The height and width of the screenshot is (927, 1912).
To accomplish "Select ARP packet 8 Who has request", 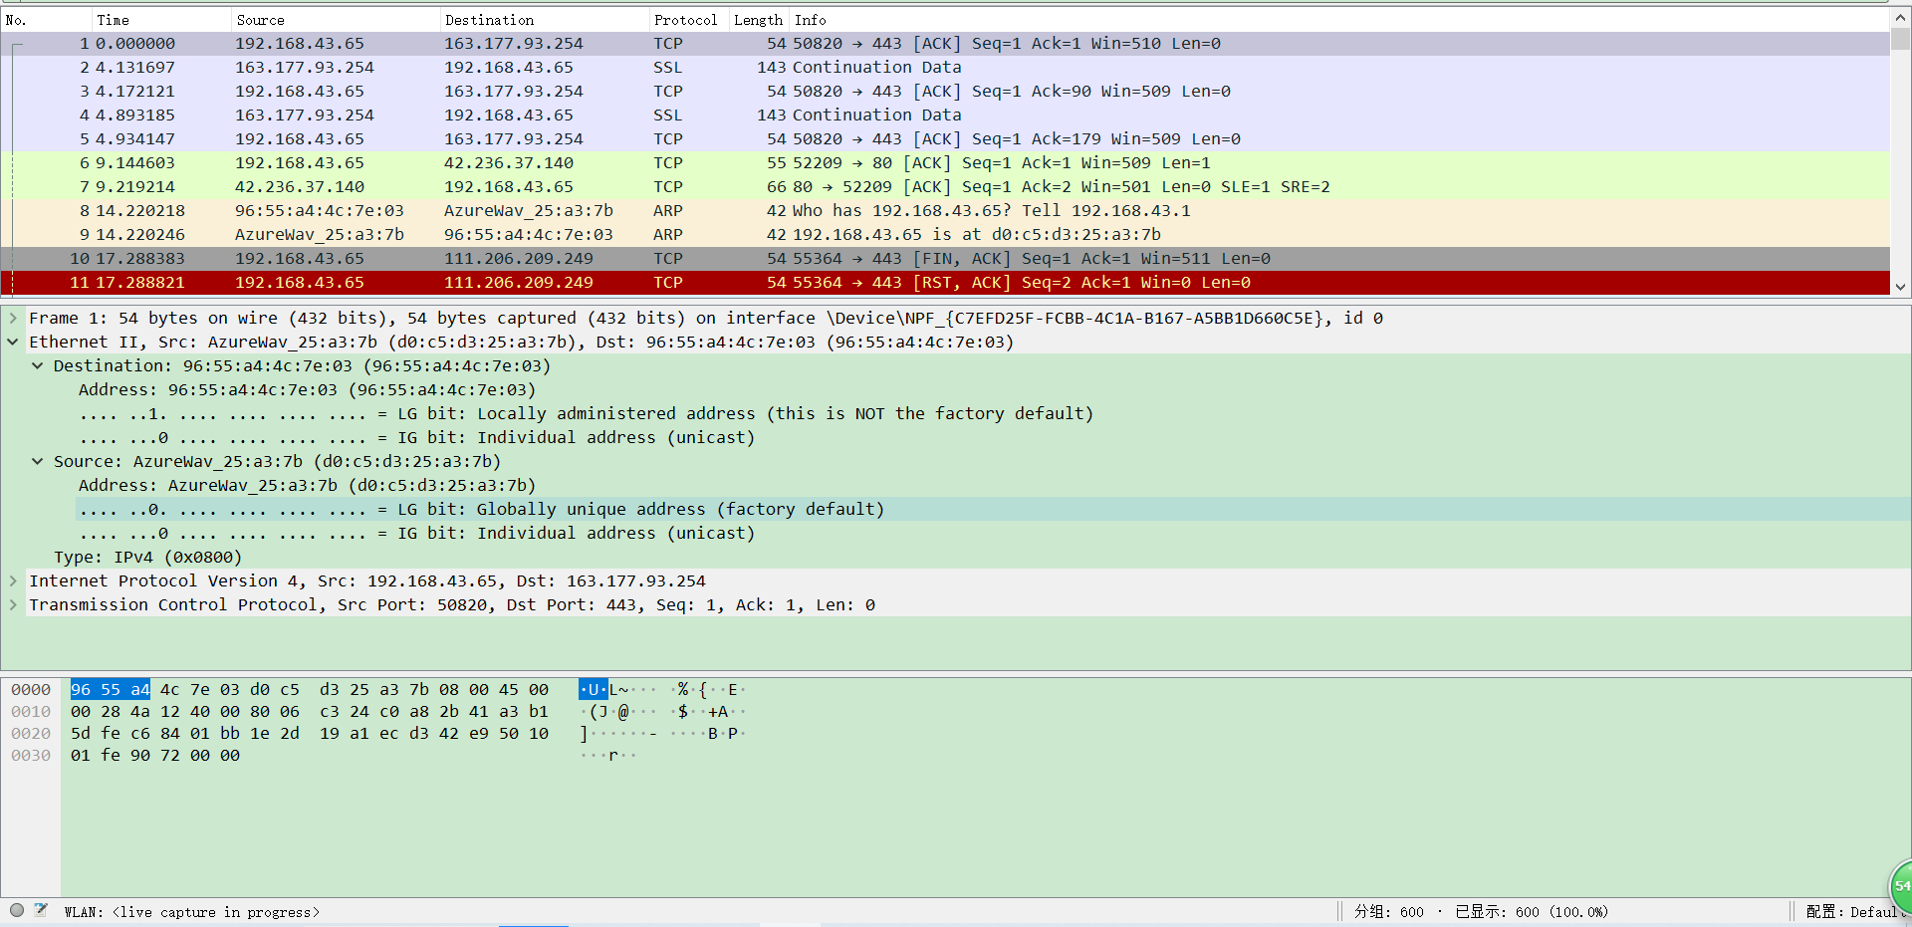I will point(945,211).
